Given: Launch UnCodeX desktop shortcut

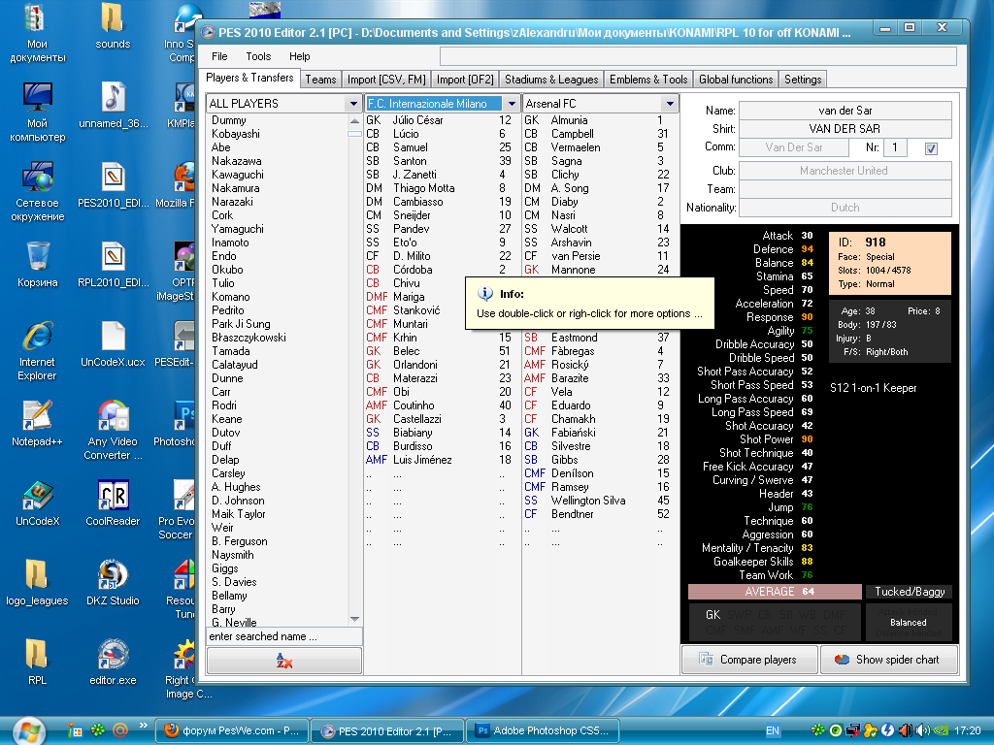Looking at the screenshot, I should pyautogui.click(x=38, y=503).
